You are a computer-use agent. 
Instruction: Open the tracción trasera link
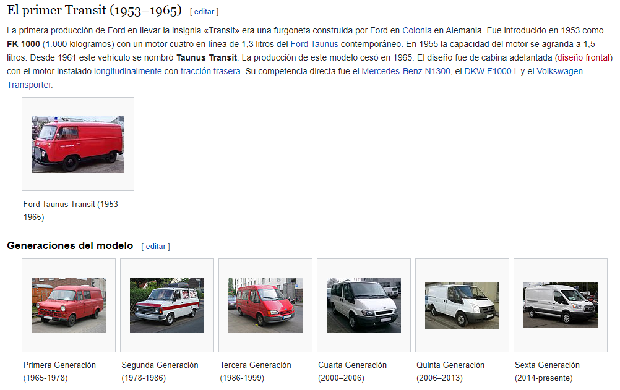tap(210, 71)
